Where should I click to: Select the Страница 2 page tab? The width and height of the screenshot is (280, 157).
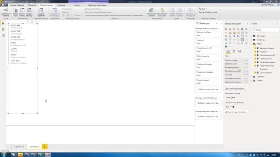coord(34,147)
